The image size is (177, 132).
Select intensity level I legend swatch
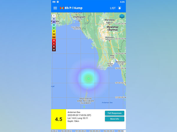(54, 16)
